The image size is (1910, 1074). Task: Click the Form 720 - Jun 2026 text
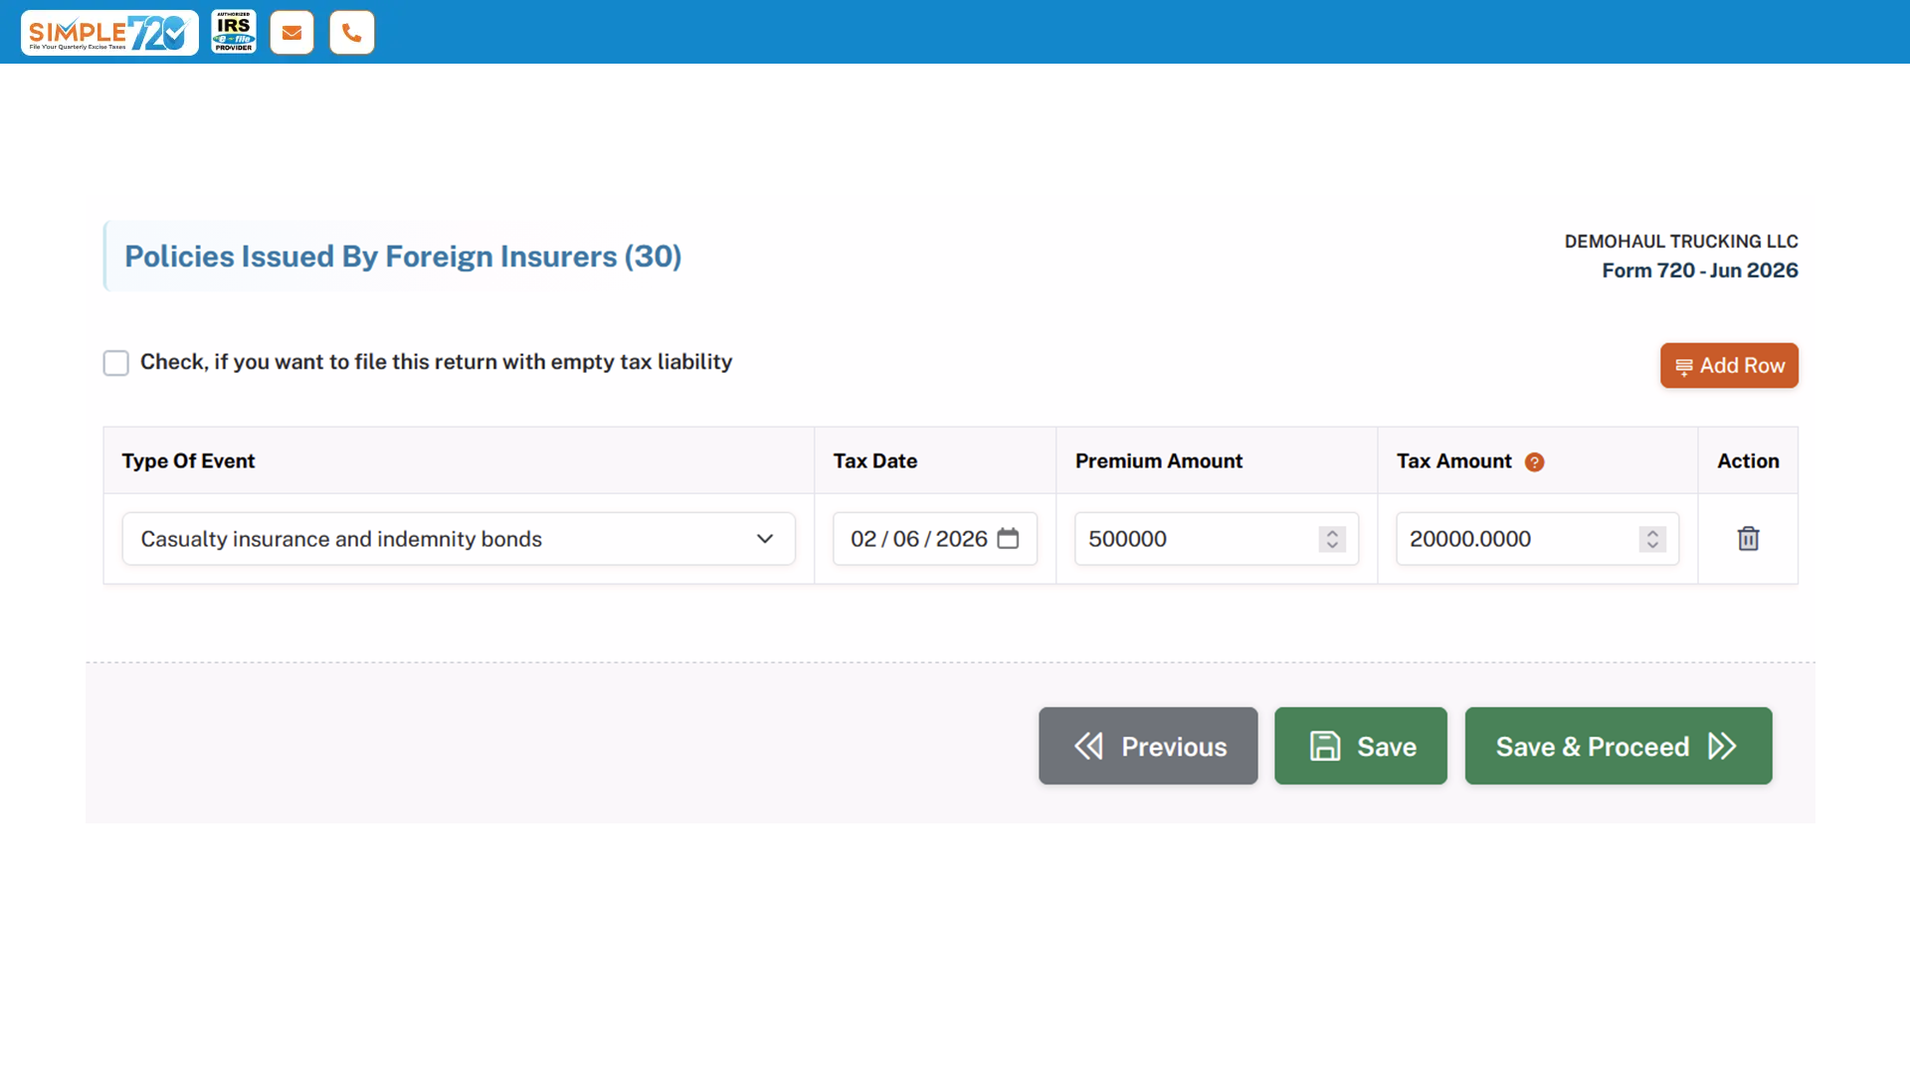click(x=1700, y=270)
